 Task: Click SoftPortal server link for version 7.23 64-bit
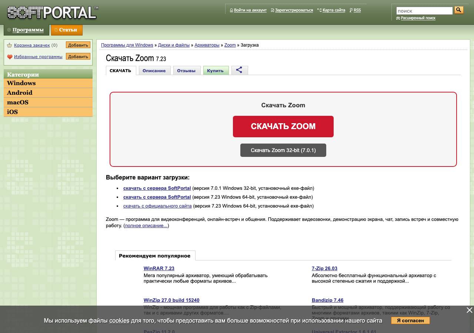pyautogui.click(x=157, y=197)
